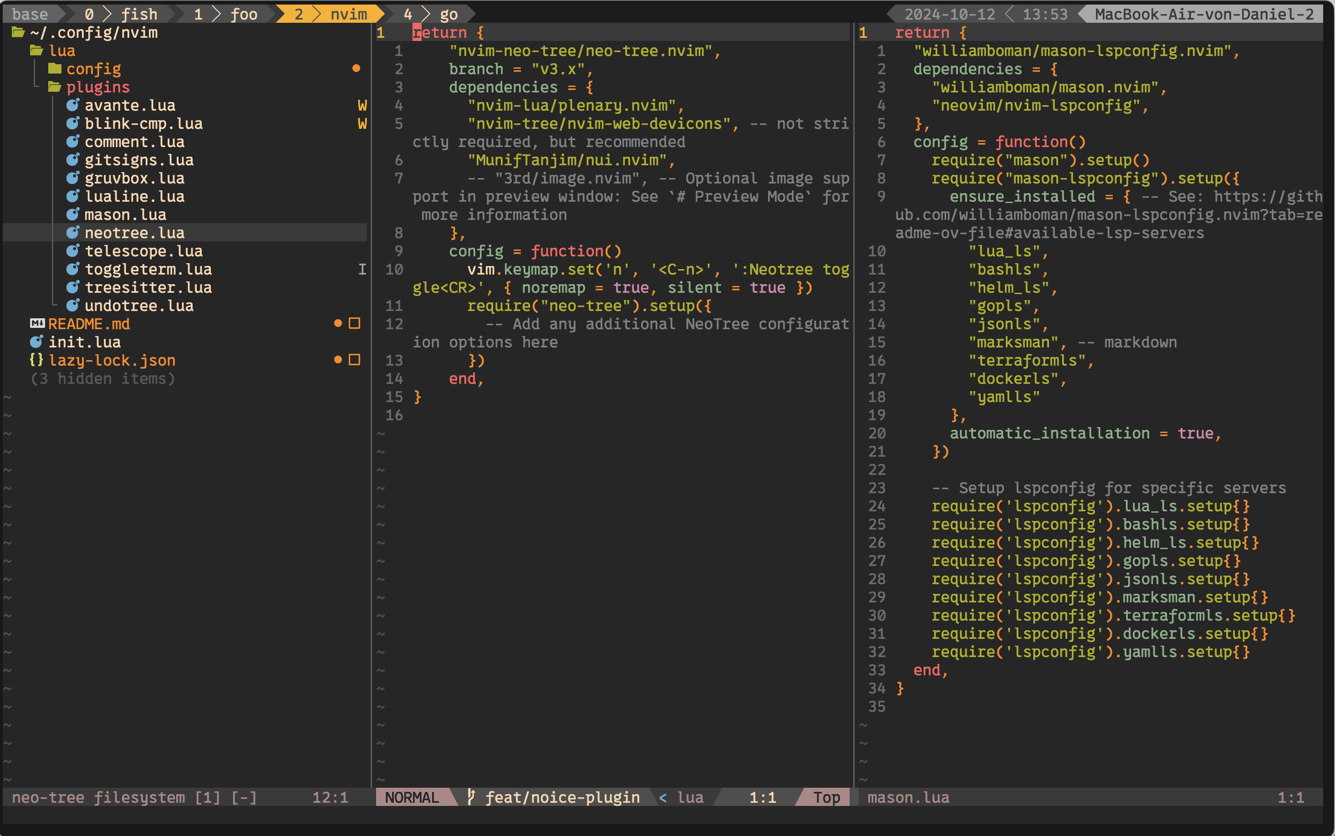Click the git branch icon in the statusline
The width and height of the screenshot is (1335, 836).
coord(471,797)
